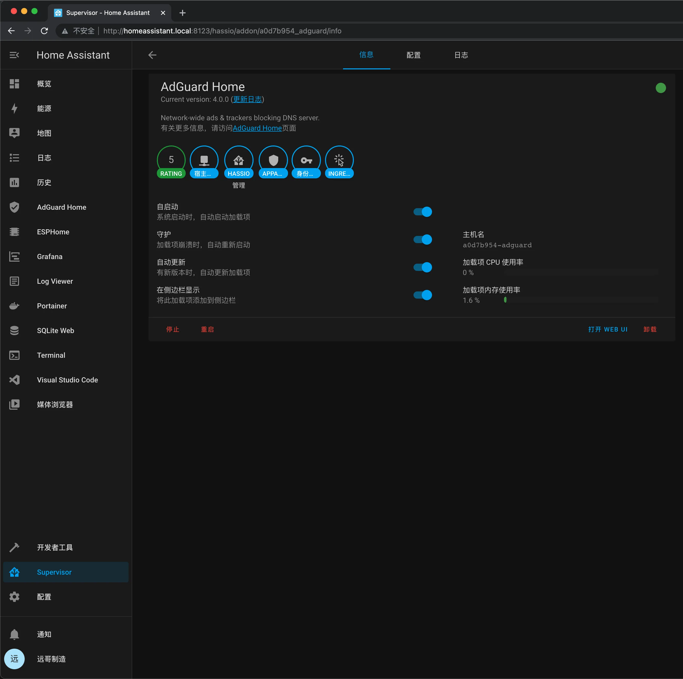Switch to the 配置 (configuration) tab
Viewport: 683px width, 679px height.
[413, 55]
